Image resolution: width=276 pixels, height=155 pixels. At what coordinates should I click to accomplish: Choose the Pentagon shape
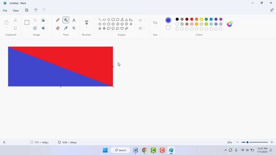104,24
